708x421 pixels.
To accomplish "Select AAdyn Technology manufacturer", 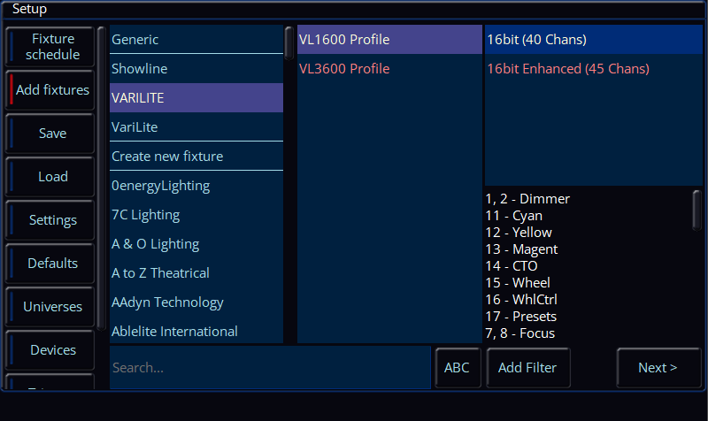I will [x=196, y=302].
